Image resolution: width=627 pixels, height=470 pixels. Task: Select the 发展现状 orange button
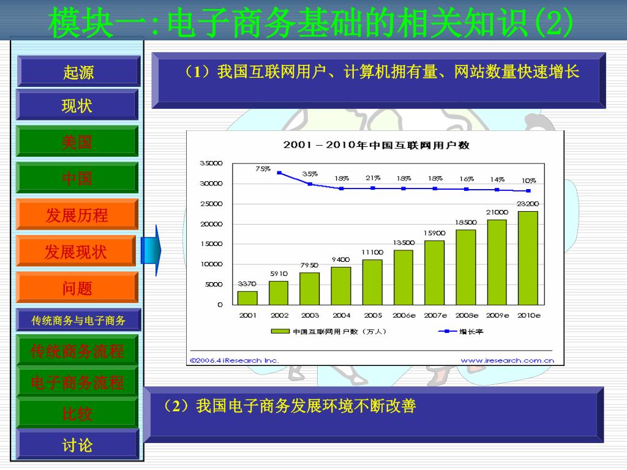click(x=76, y=252)
